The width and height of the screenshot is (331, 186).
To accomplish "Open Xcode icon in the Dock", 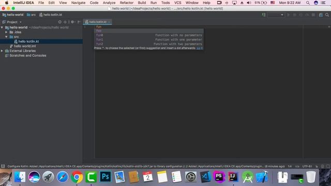I will (x=262, y=177).
